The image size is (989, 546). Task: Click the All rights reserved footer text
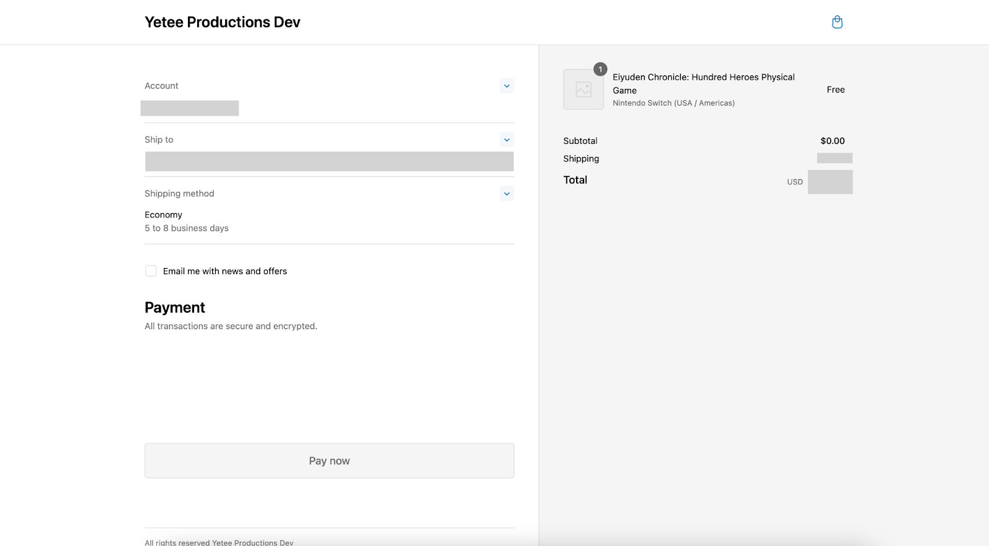click(219, 542)
